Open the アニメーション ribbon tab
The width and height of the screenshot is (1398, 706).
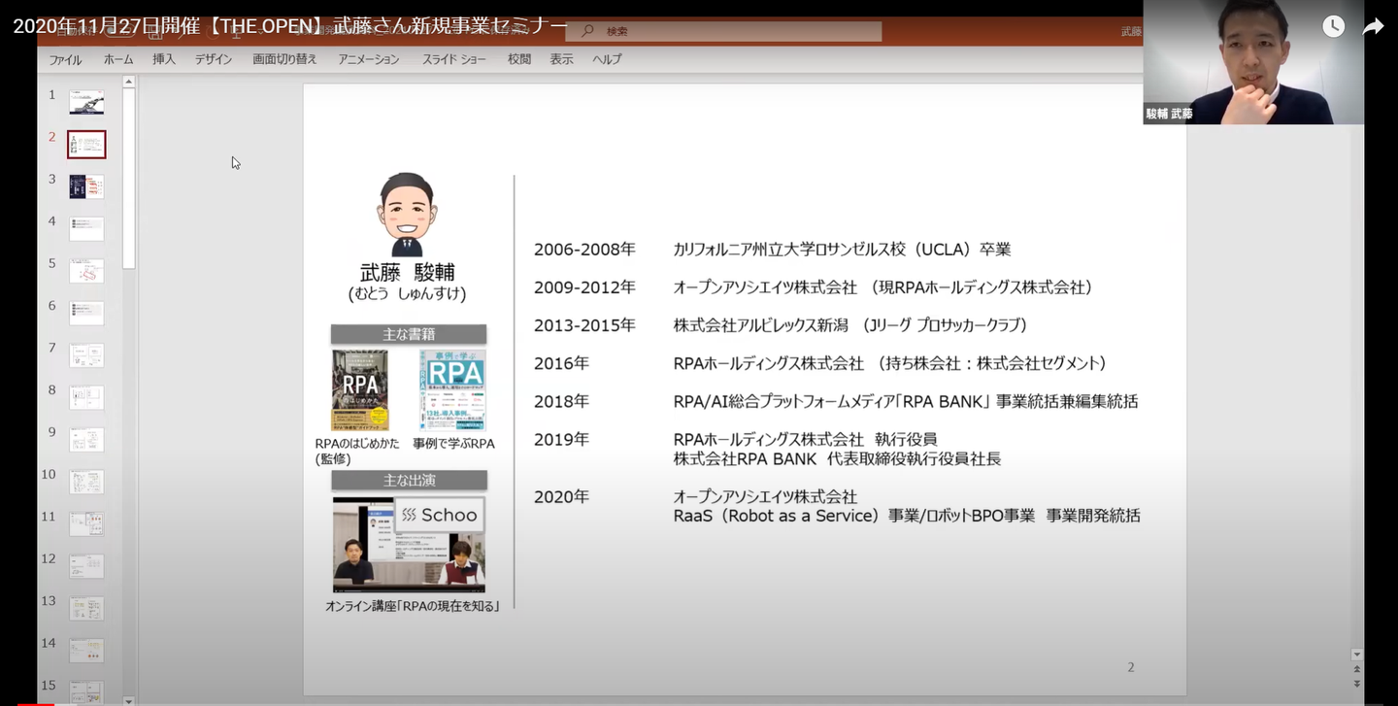tap(368, 59)
